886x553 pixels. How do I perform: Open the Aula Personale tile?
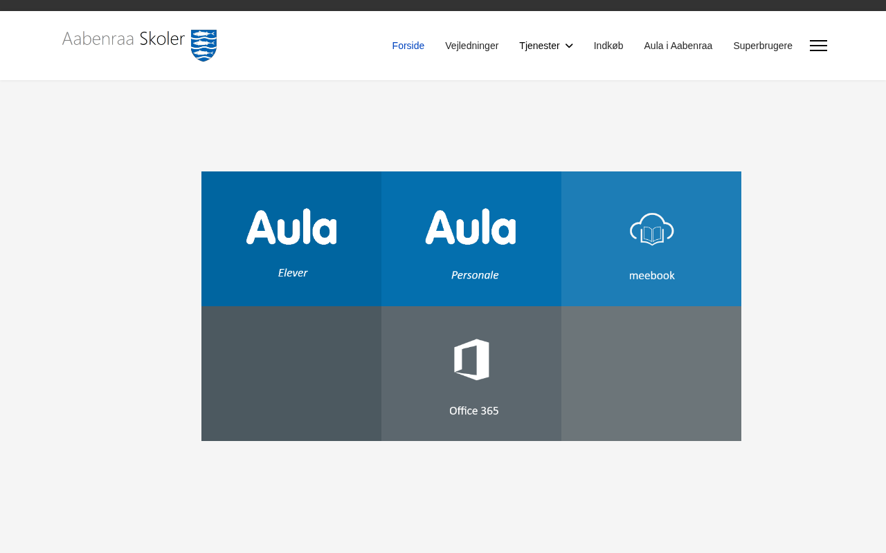[x=471, y=238]
